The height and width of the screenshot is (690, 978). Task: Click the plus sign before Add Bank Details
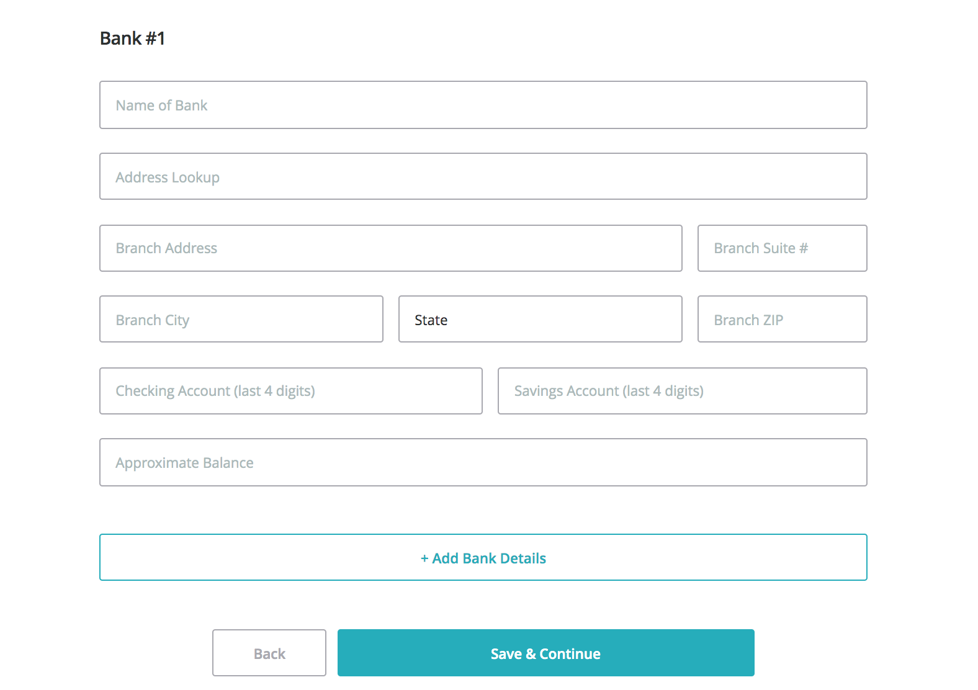pyautogui.click(x=424, y=558)
